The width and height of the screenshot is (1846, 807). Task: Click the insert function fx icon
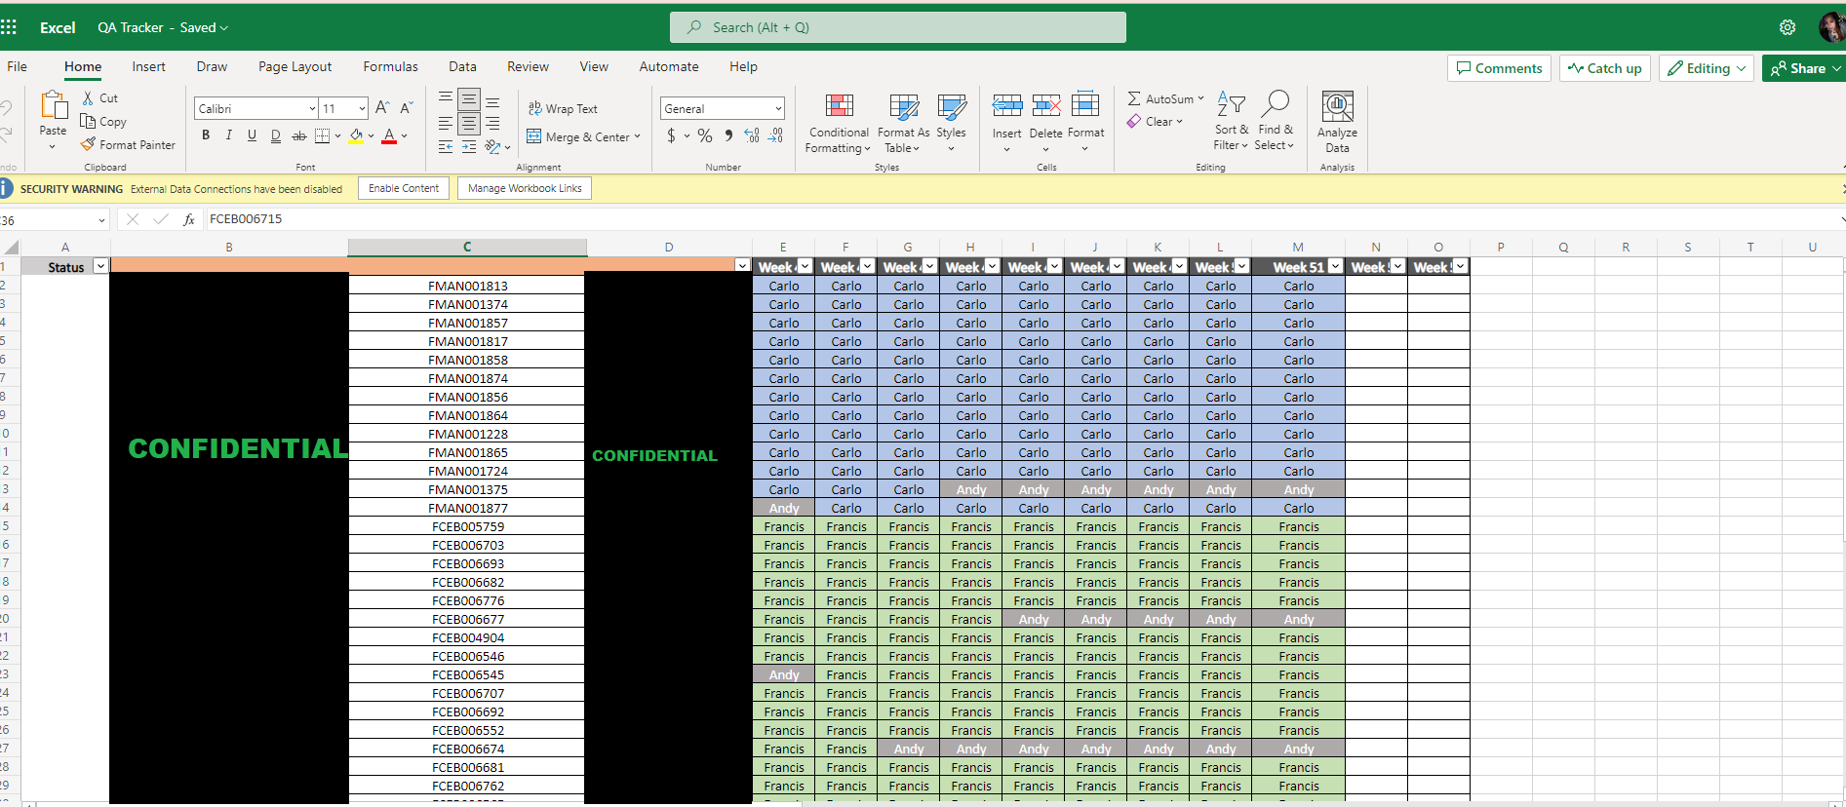pyautogui.click(x=189, y=220)
